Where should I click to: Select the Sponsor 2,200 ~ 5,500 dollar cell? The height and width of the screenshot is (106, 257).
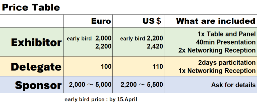[142, 85]
